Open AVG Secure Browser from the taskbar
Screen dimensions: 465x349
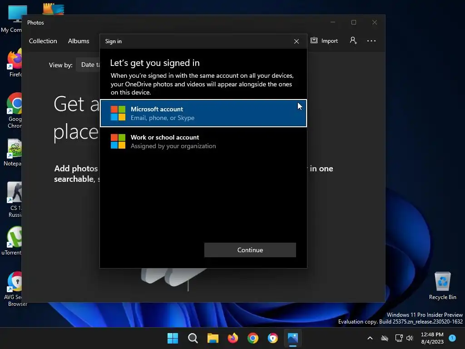click(273, 338)
